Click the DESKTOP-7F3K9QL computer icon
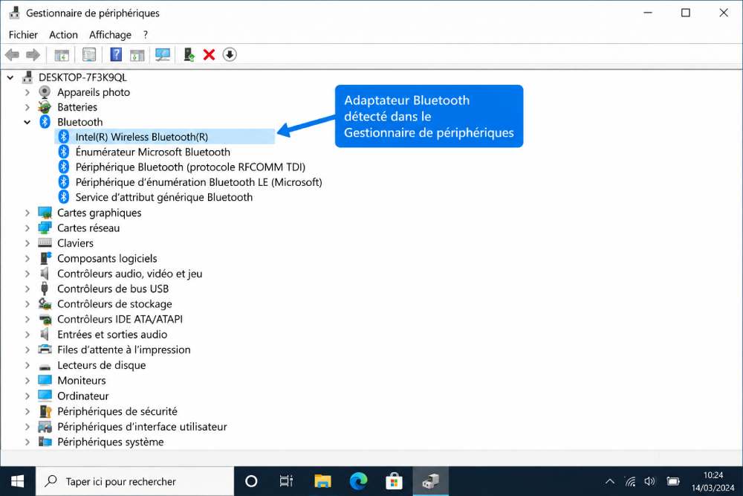This screenshot has width=743, height=496. tap(27, 77)
